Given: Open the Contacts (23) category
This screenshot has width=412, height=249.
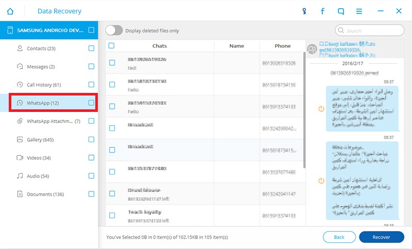Looking at the screenshot, I should [x=49, y=48].
